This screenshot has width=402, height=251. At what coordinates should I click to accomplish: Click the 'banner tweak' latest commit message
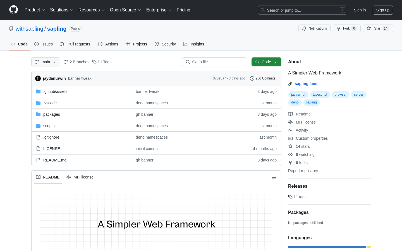pyautogui.click(x=80, y=78)
